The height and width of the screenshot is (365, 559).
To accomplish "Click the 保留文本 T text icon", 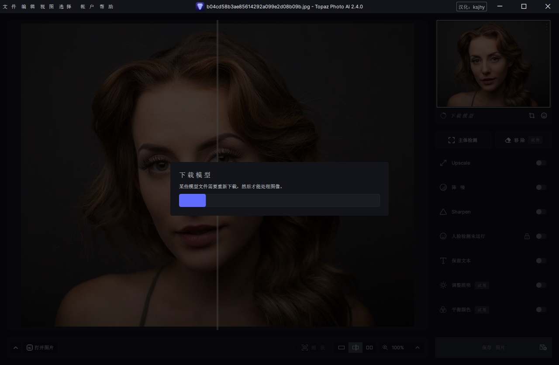I will click(x=443, y=261).
